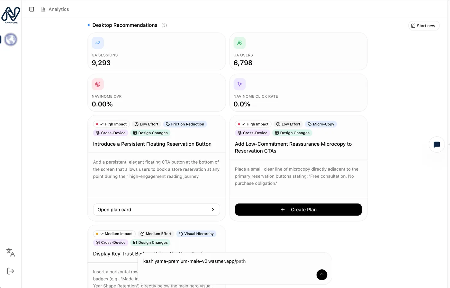
Task: Open the globe workspace avatar
Action: point(11,40)
